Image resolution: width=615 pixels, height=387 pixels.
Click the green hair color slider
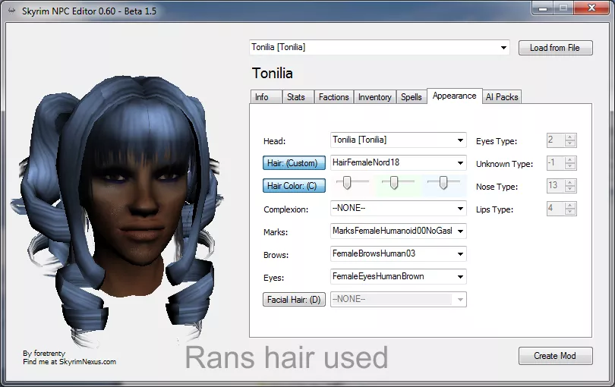coord(394,182)
